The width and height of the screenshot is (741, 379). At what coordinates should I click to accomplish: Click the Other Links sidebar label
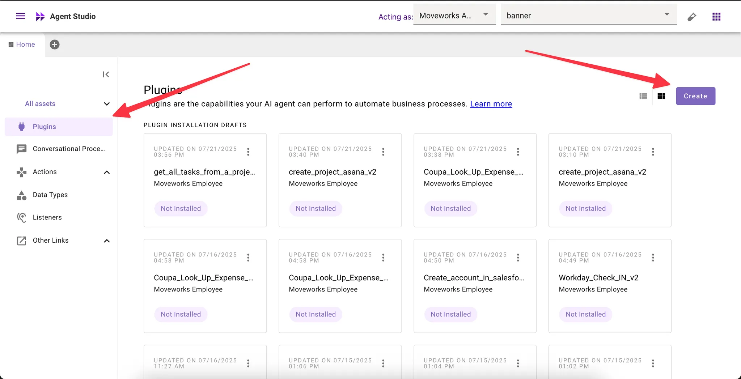(51, 240)
